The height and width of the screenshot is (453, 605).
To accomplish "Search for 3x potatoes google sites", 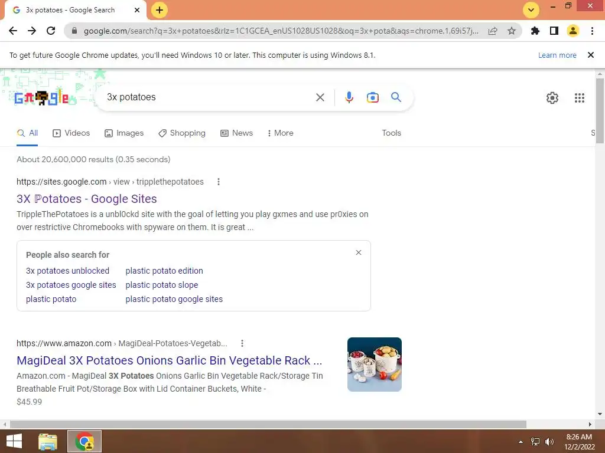I will point(71,285).
